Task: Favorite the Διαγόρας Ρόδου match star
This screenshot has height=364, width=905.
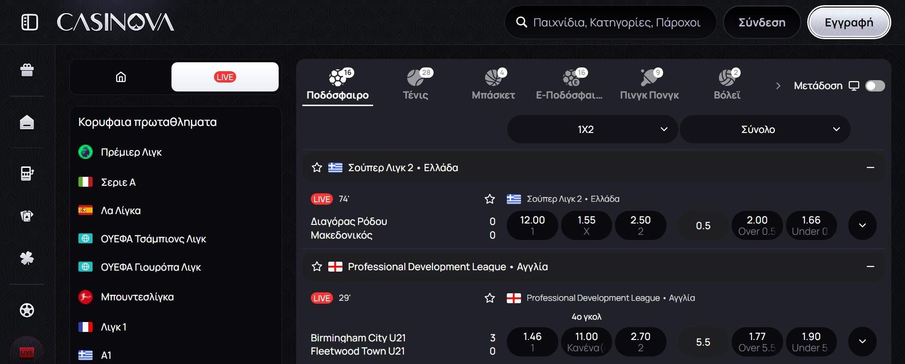Action: point(489,199)
